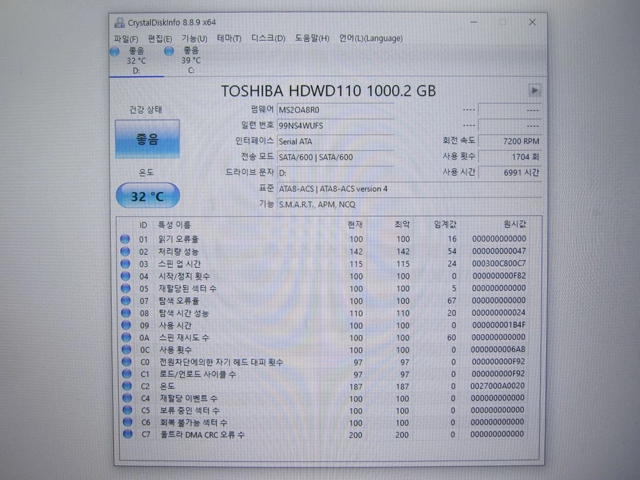Click the power on hours 6991 시간
Screen dimensions: 640x480
[x=510, y=173]
